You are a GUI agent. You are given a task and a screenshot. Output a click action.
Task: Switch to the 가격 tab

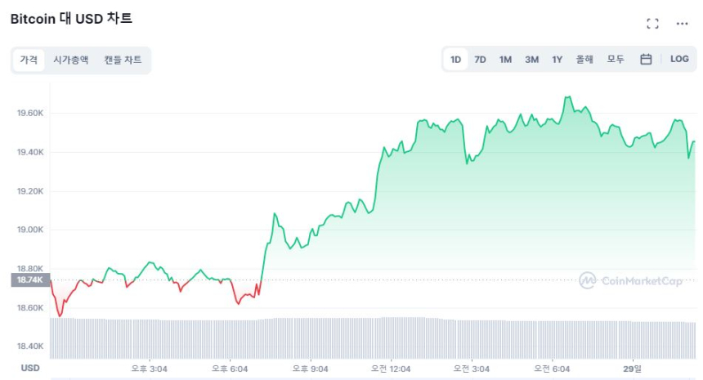point(29,60)
